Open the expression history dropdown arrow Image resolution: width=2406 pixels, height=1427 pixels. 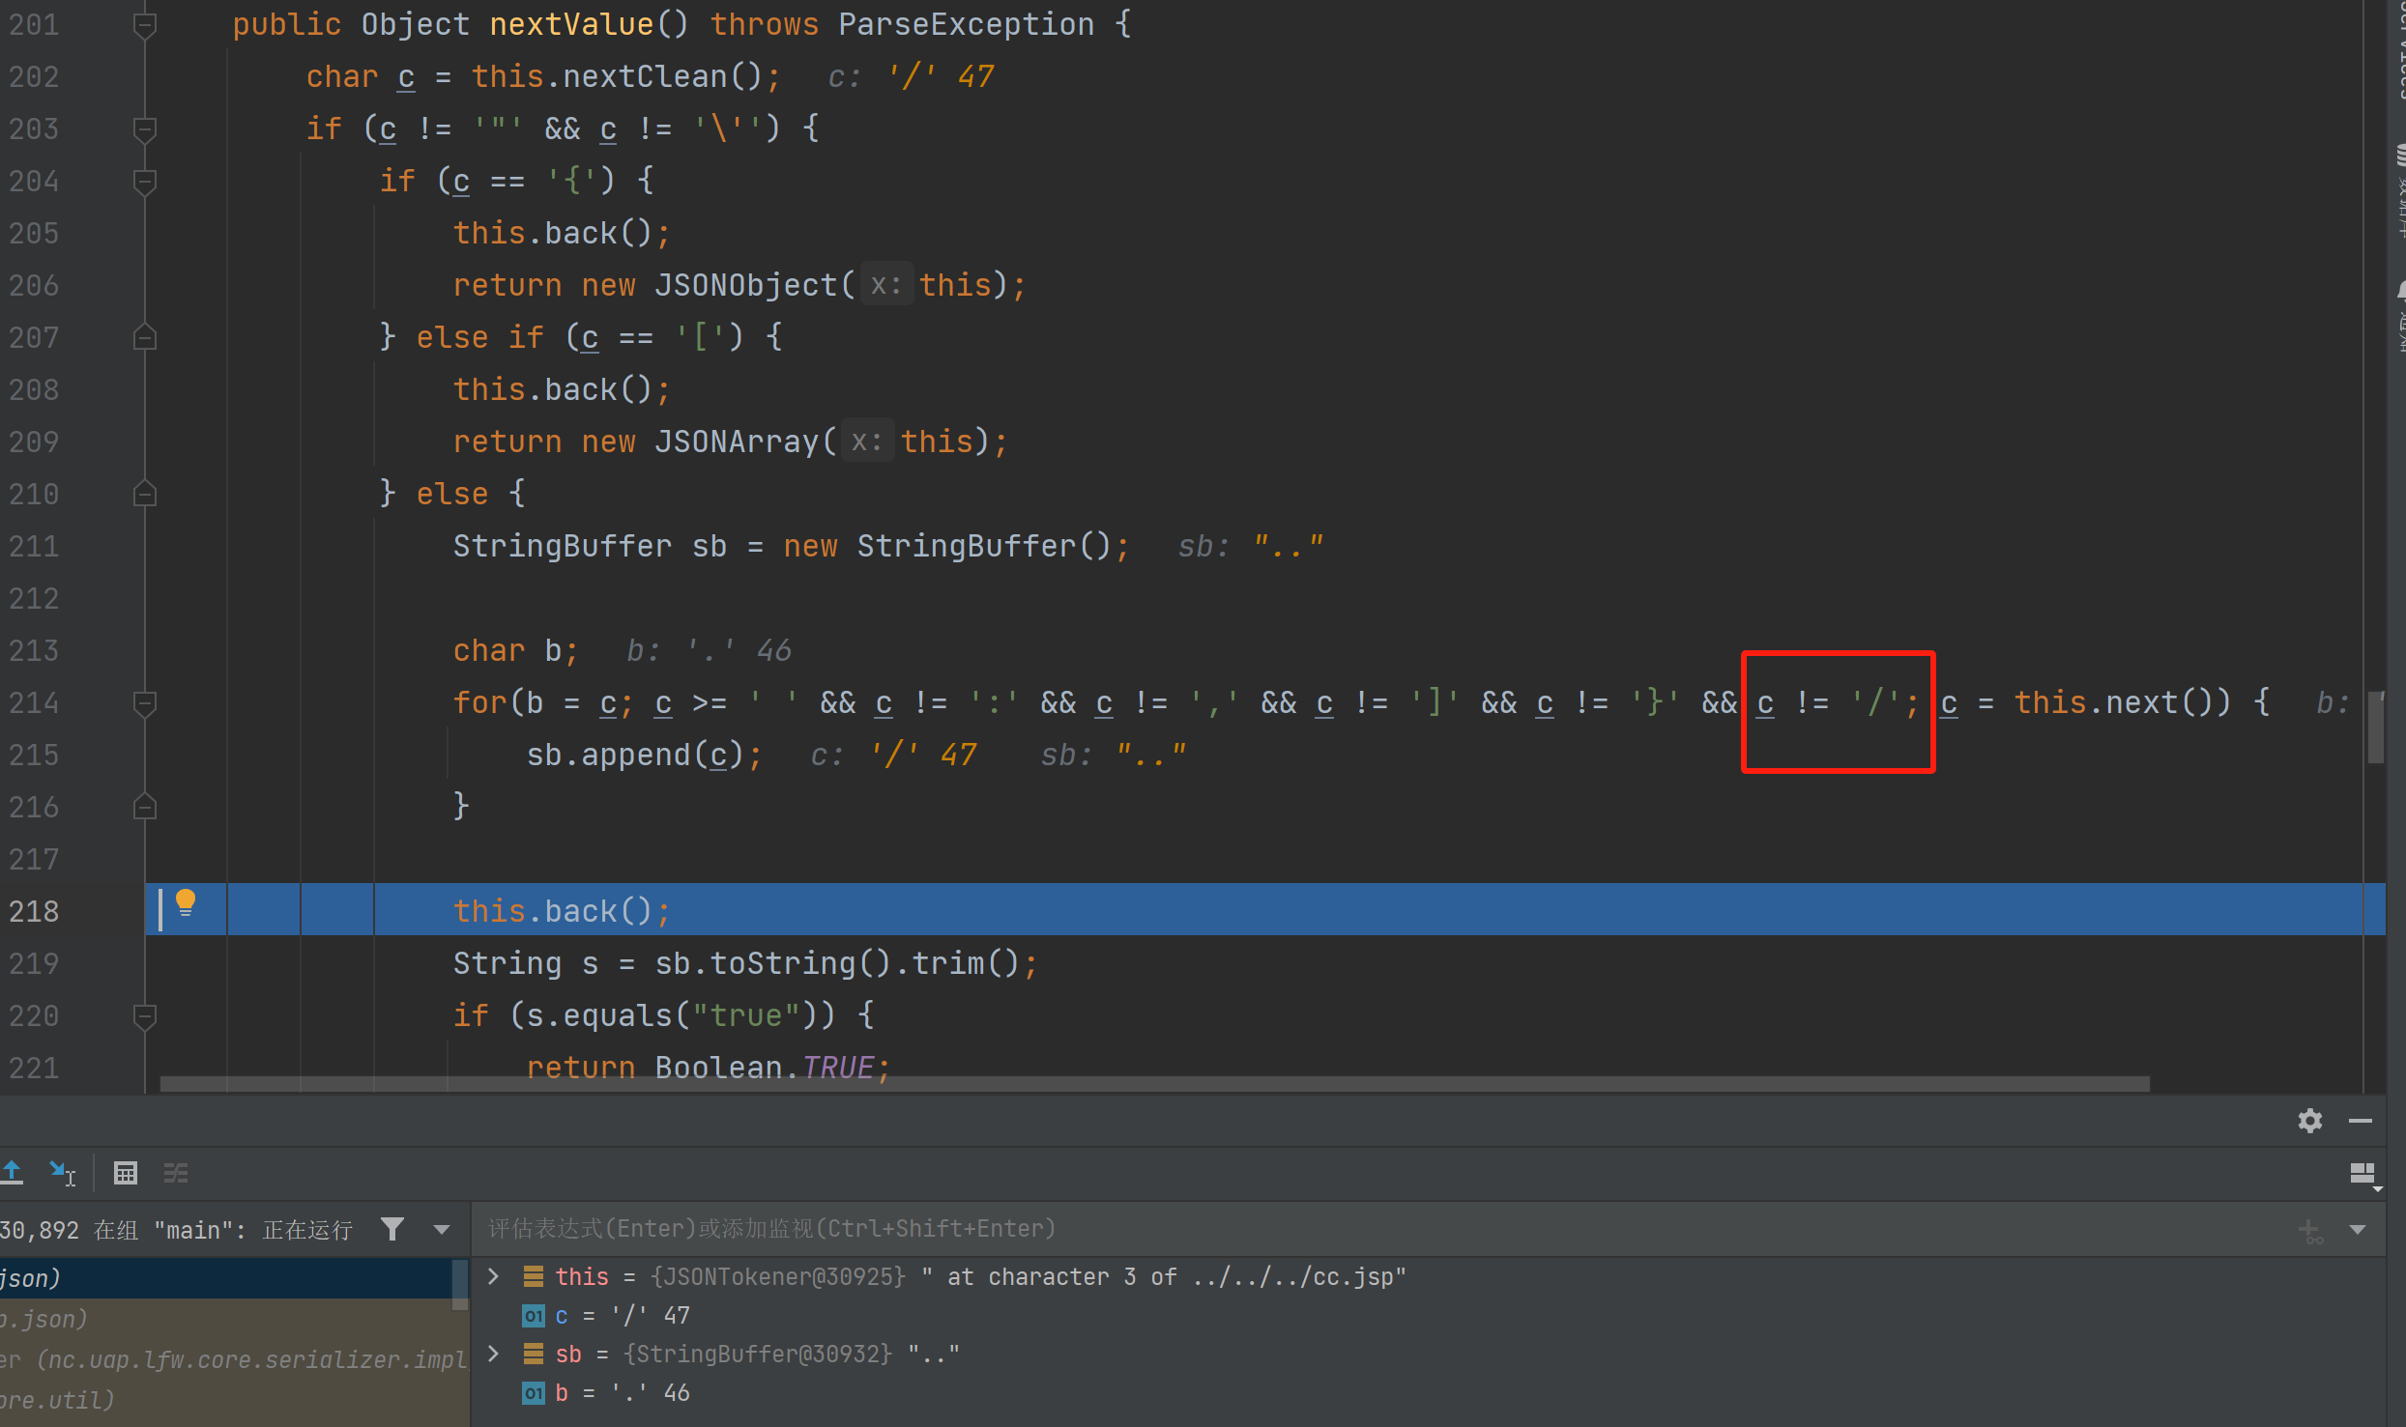point(2358,1230)
